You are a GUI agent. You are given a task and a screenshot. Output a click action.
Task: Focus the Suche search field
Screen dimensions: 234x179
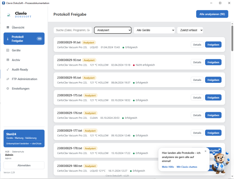(73, 30)
